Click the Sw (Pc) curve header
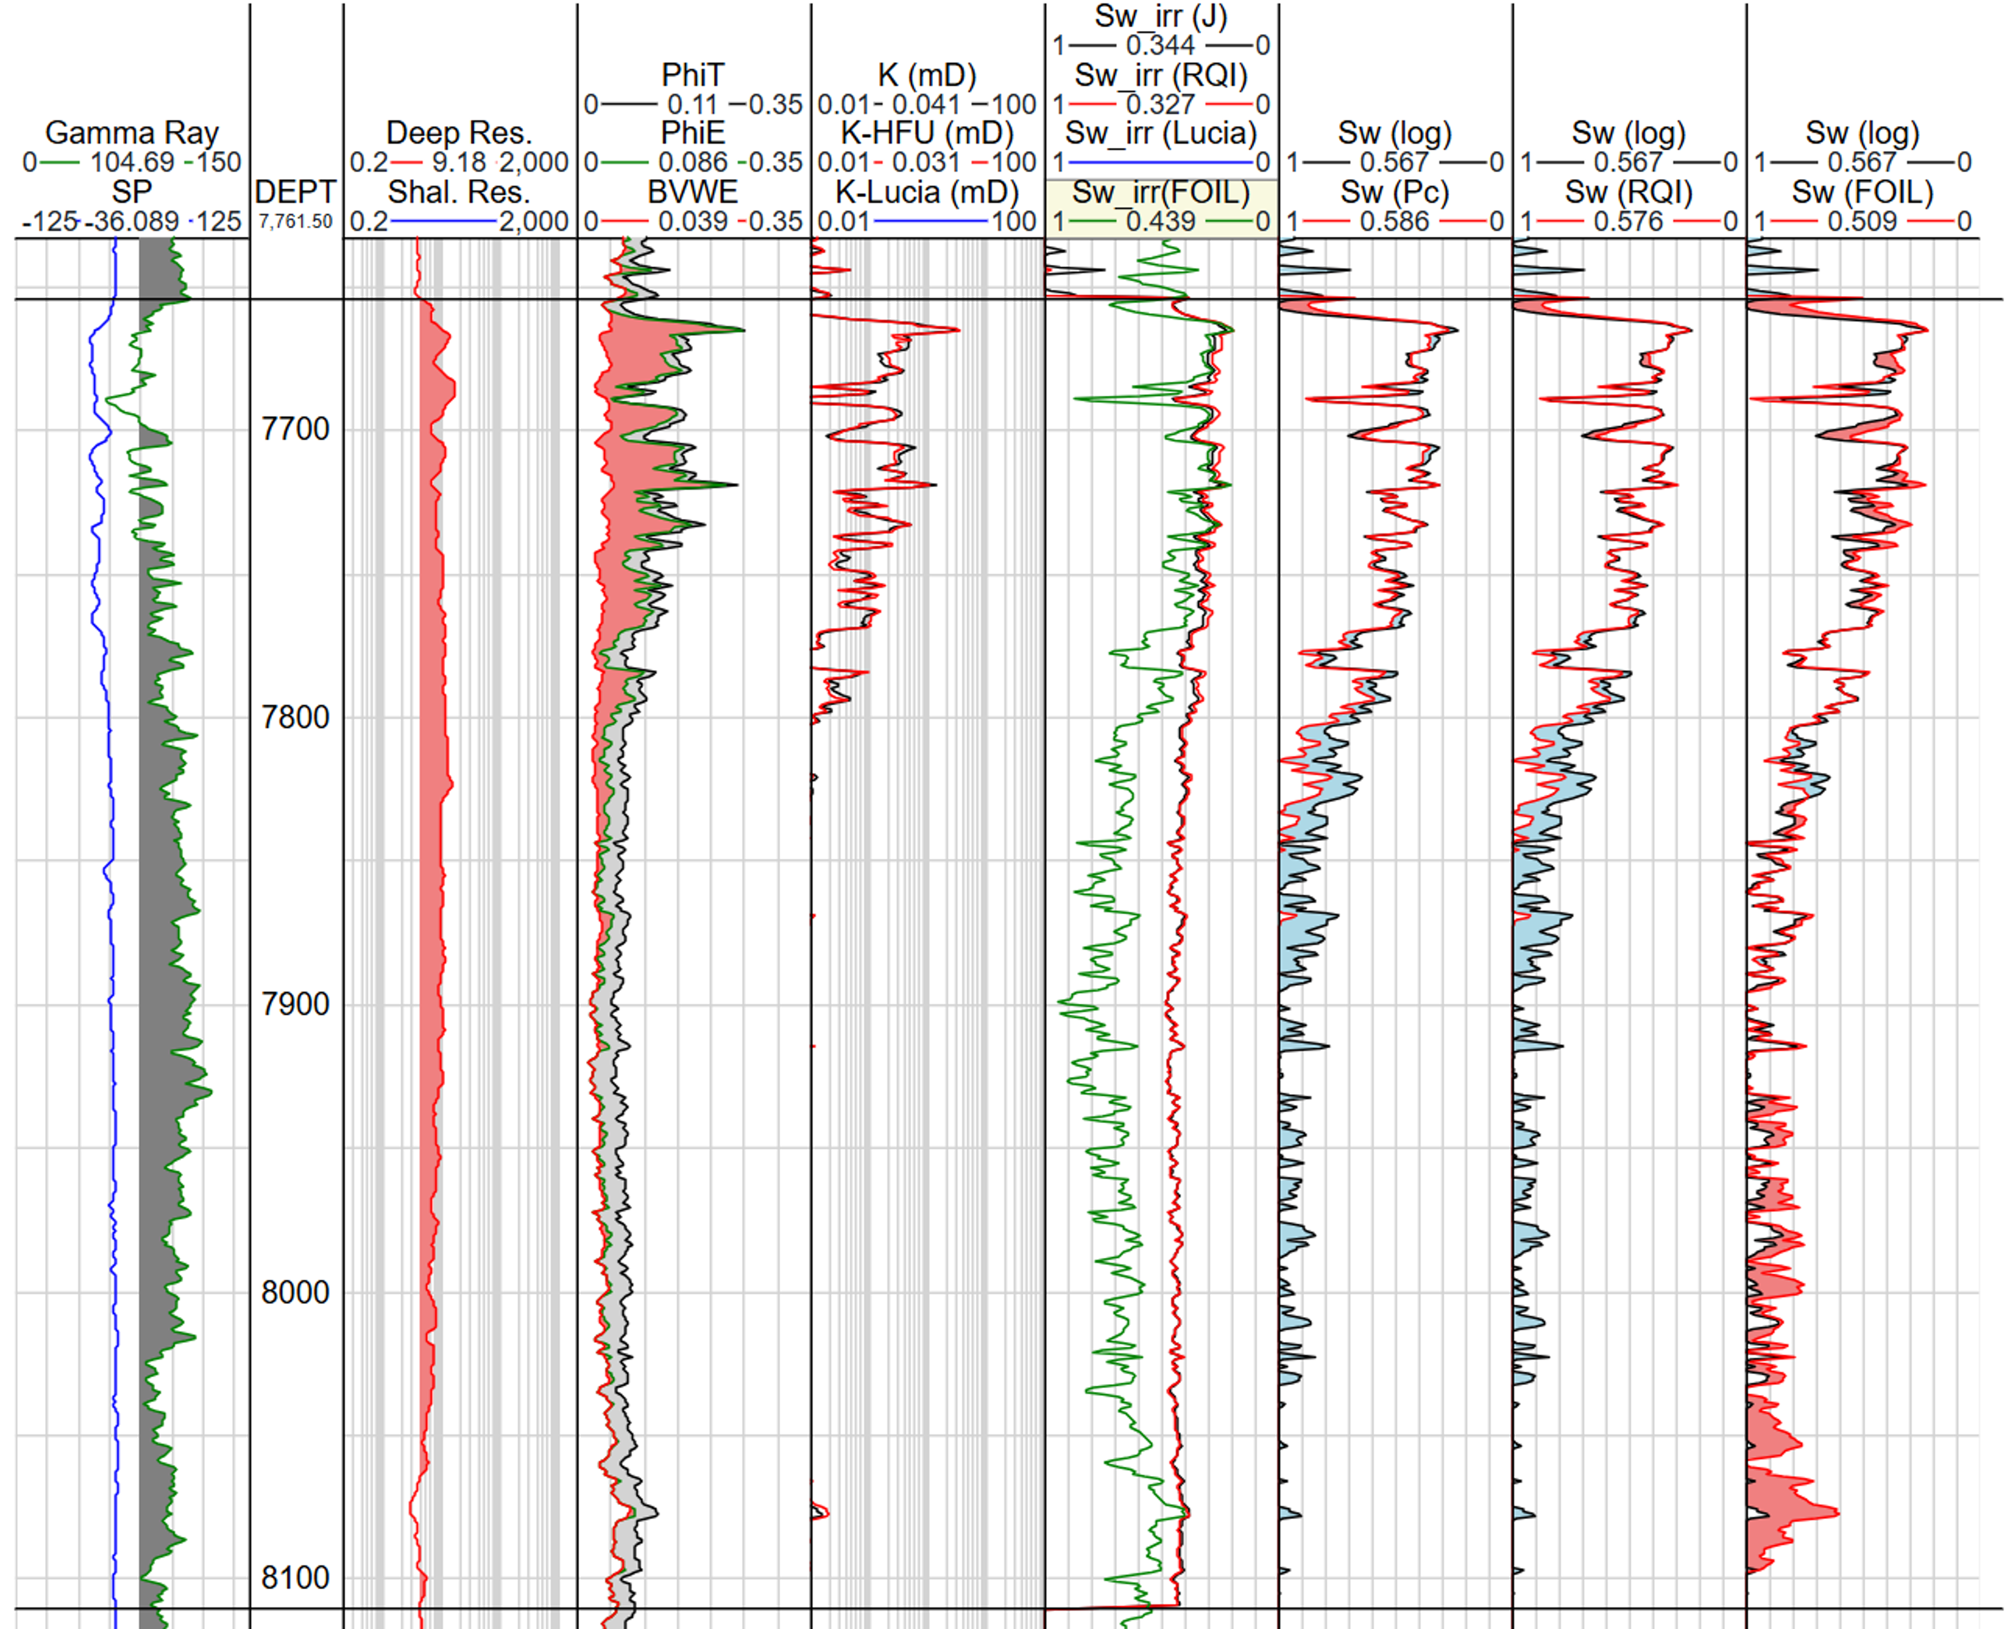2011x1629 pixels. (x=1395, y=192)
